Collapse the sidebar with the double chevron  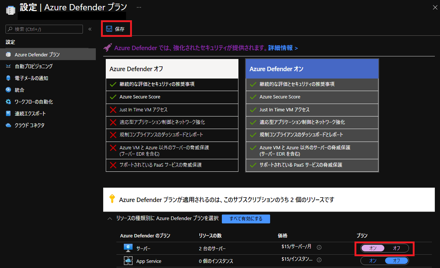click(x=90, y=29)
